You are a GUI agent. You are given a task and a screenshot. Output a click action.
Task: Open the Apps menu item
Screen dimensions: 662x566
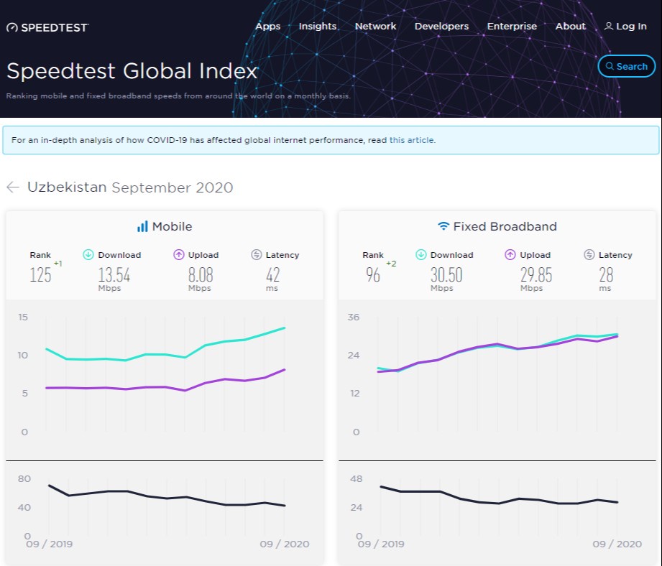(x=267, y=27)
